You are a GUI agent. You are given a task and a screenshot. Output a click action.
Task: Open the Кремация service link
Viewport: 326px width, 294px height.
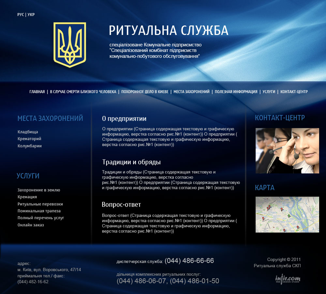pos(27,197)
